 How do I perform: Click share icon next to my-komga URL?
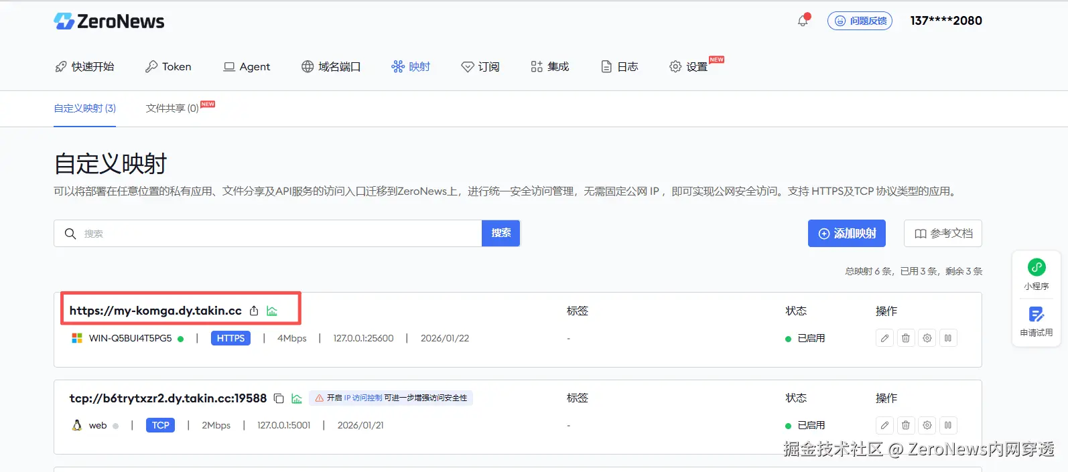[254, 311]
